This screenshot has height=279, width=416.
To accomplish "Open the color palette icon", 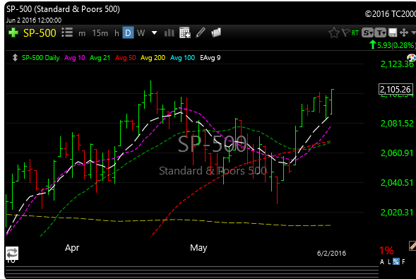I will click(412, 57).
